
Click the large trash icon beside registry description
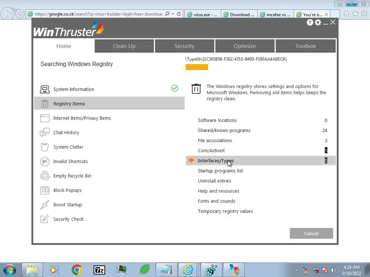(196, 89)
